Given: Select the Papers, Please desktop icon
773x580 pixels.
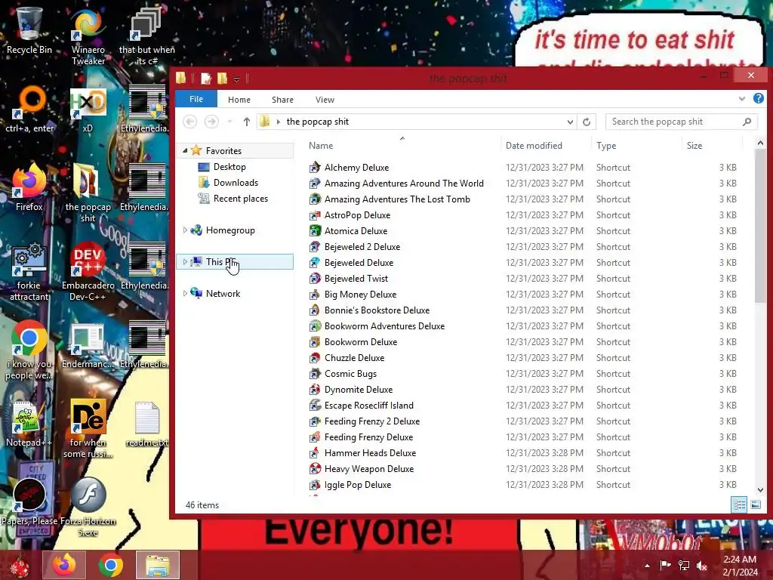Looking at the screenshot, I should point(29,501).
